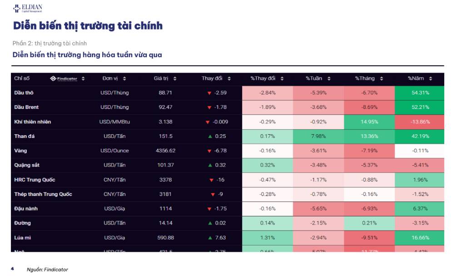
Task: Sort by Đơn vị column arrows
Action: click(124, 78)
